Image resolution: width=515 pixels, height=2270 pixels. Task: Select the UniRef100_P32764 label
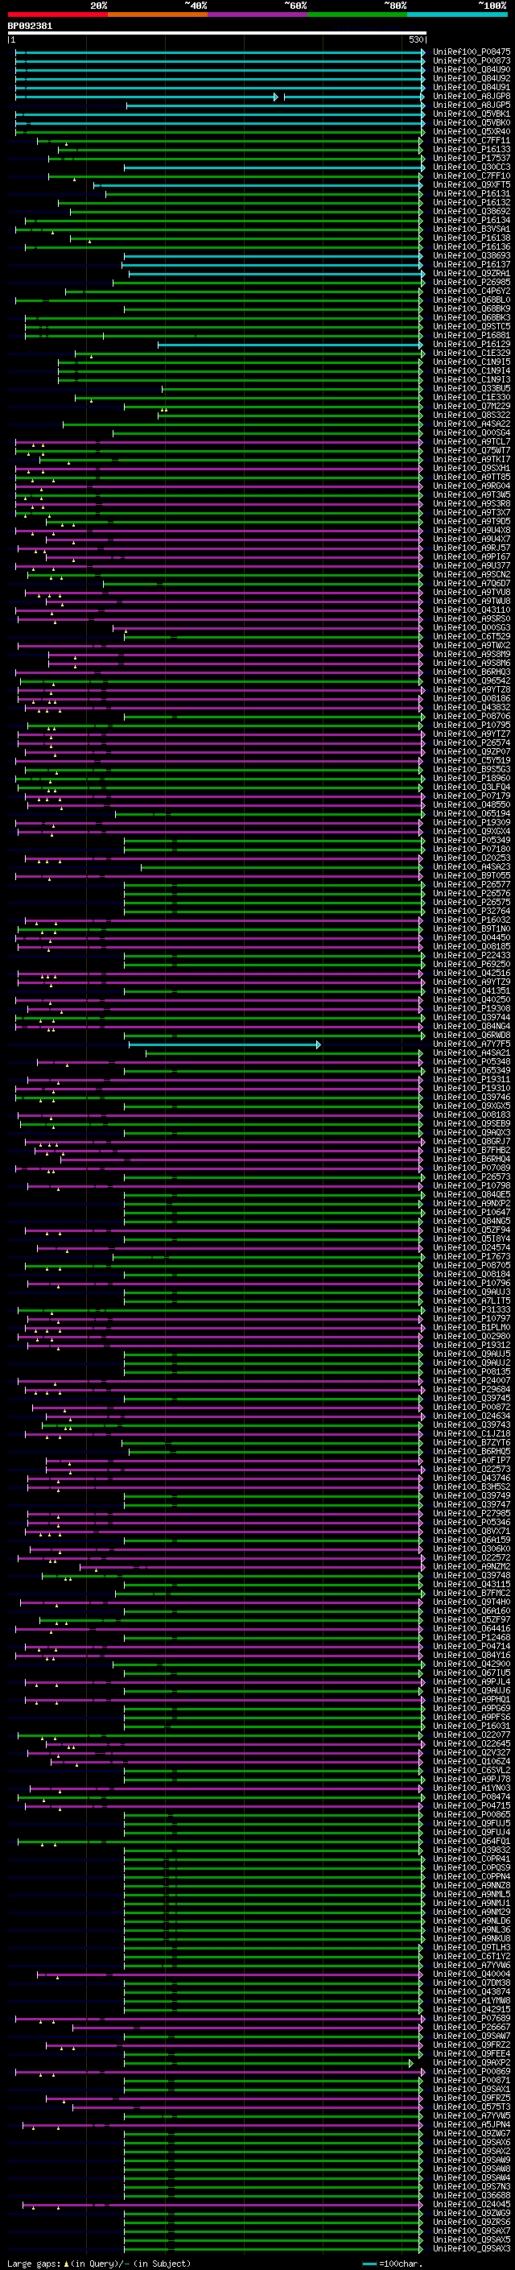[x=472, y=912]
